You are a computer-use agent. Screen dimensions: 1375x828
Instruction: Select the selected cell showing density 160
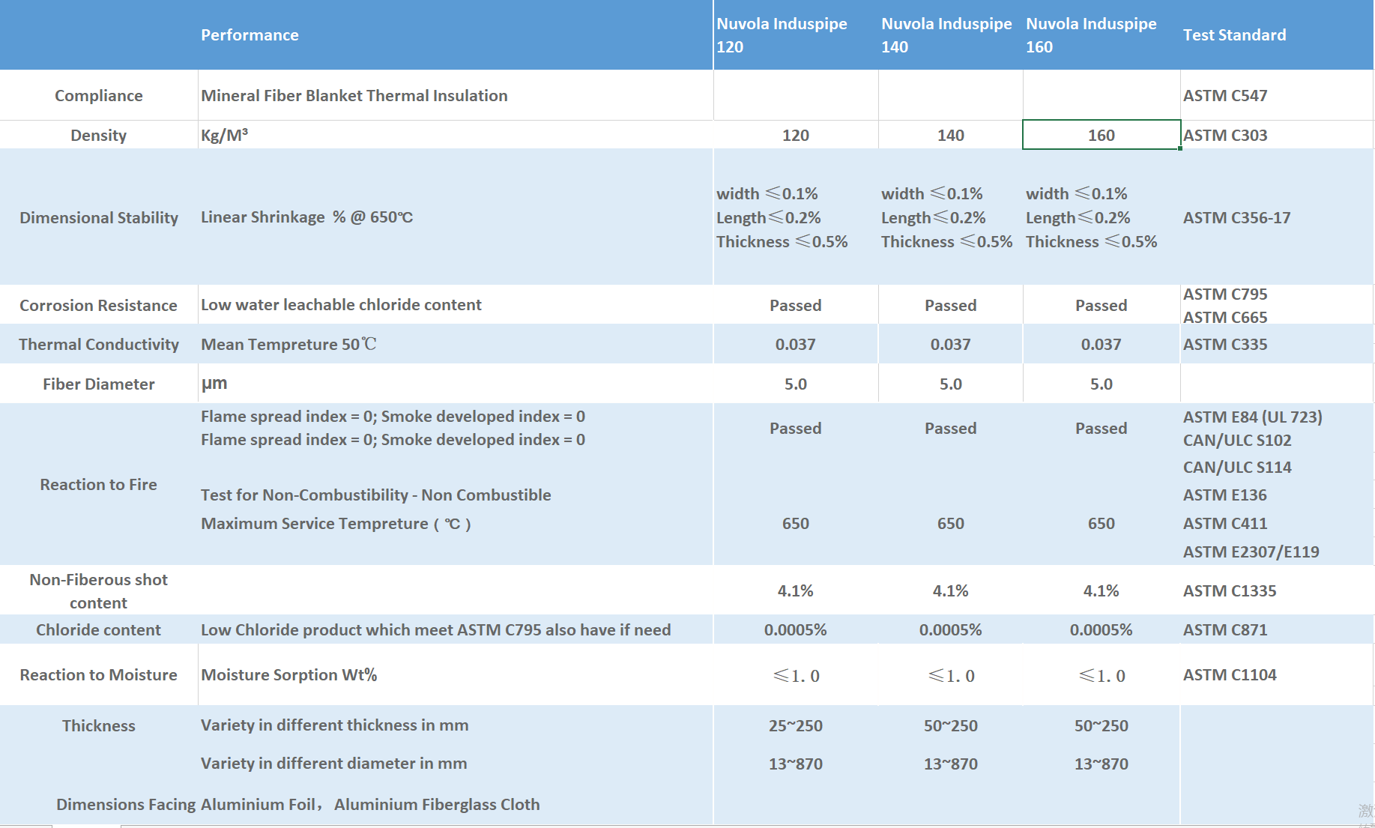(x=1101, y=135)
